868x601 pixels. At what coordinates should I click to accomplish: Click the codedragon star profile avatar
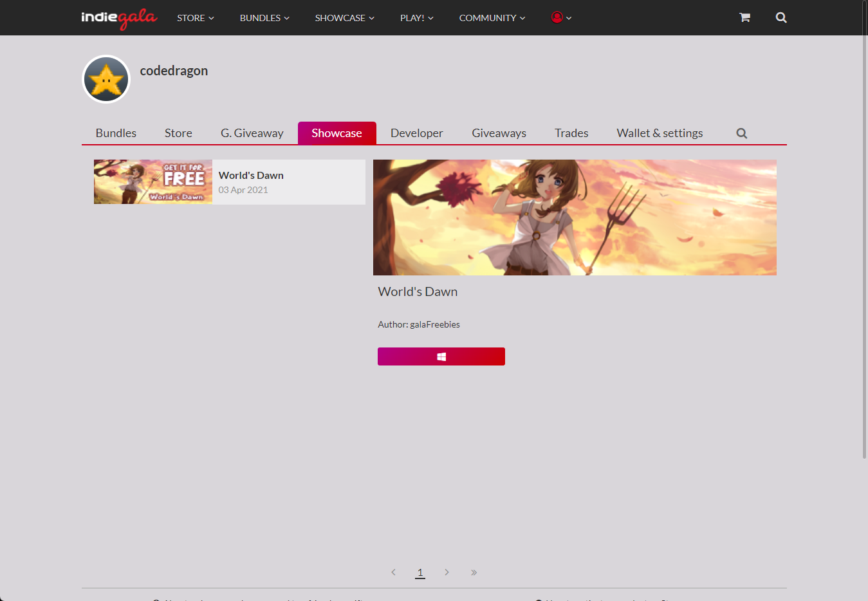[x=106, y=79]
